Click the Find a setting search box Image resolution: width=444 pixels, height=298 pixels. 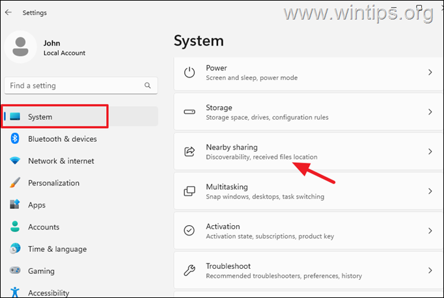tap(81, 85)
